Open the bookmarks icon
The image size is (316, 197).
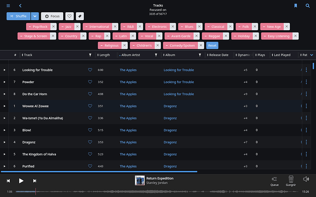click(x=295, y=5)
